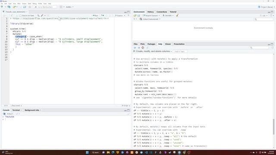Click the Help pane vertical scrollbar thumb
Screen dimensions: 276x155
tap(273, 127)
